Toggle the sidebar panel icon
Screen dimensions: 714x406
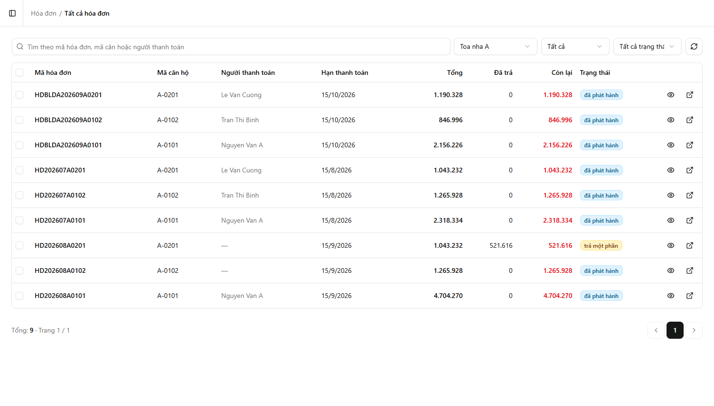pyautogui.click(x=12, y=13)
